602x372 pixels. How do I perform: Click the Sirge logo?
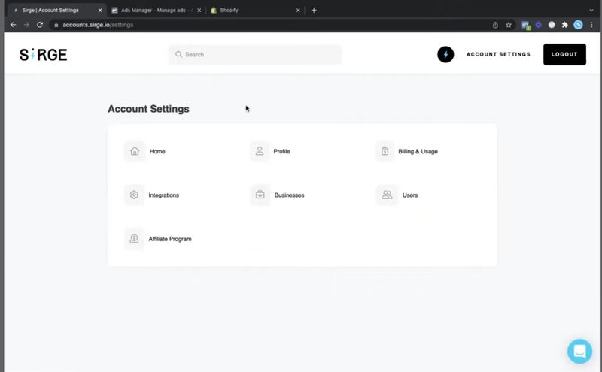pos(43,55)
